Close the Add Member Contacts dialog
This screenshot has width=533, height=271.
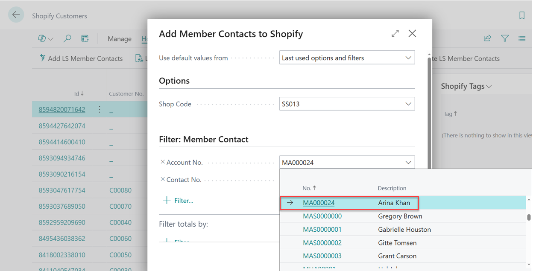pyautogui.click(x=412, y=33)
